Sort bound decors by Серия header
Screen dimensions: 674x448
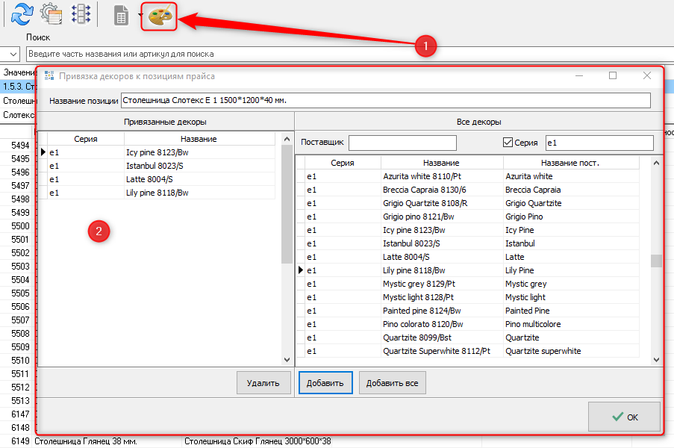[85, 139]
